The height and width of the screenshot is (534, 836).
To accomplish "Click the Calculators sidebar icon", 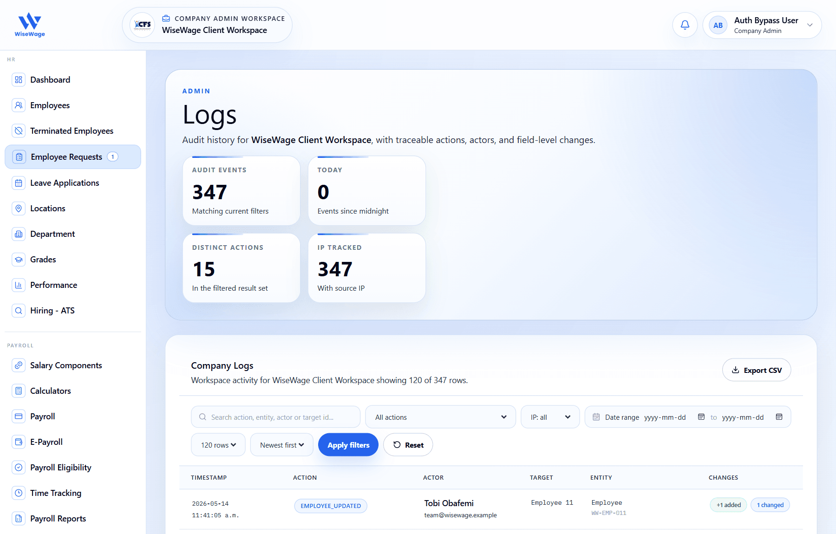I will 19,391.
